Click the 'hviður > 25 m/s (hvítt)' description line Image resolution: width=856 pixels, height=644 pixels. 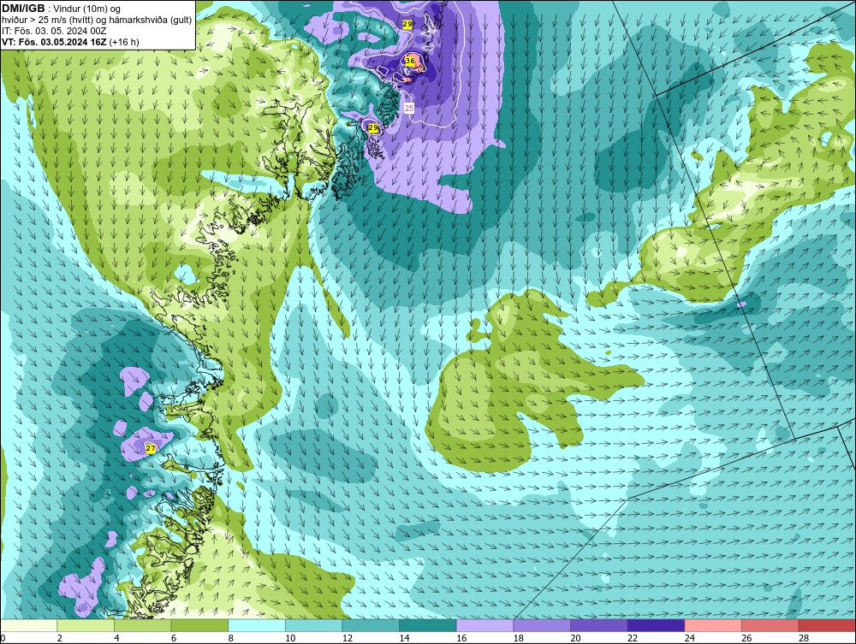click(x=97, y=21)
